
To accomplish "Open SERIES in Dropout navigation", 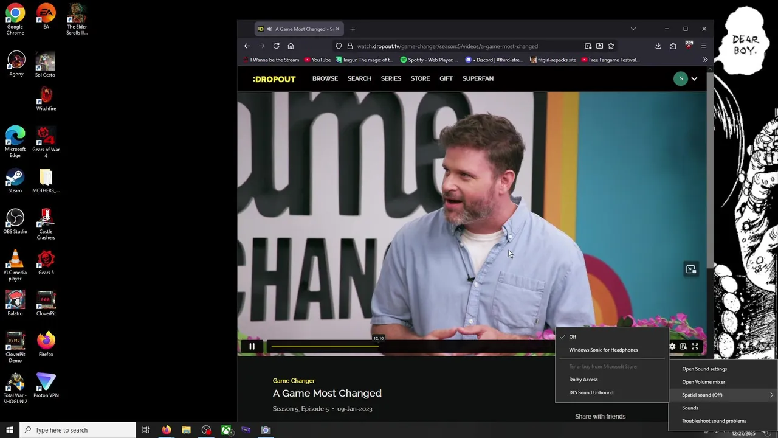I will tap(391, 78).
